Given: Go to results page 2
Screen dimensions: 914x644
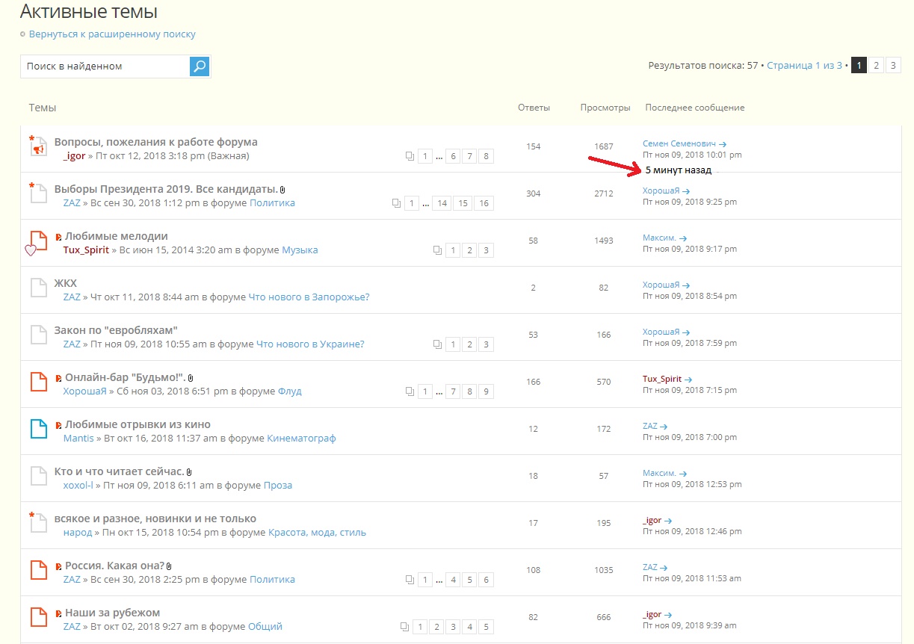Looking at the screenshot, I should (876, 66).
